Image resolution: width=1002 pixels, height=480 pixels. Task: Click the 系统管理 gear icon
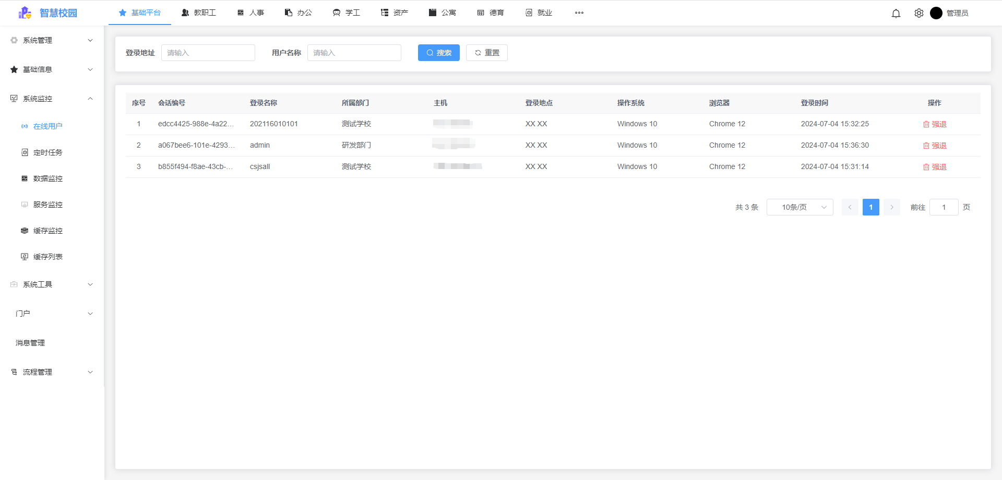[x=14, y=40]
